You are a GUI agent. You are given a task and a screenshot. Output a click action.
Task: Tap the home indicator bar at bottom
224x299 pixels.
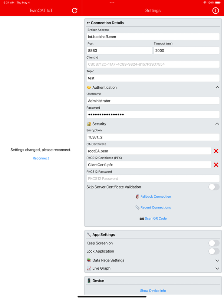[x=112, y=297]
